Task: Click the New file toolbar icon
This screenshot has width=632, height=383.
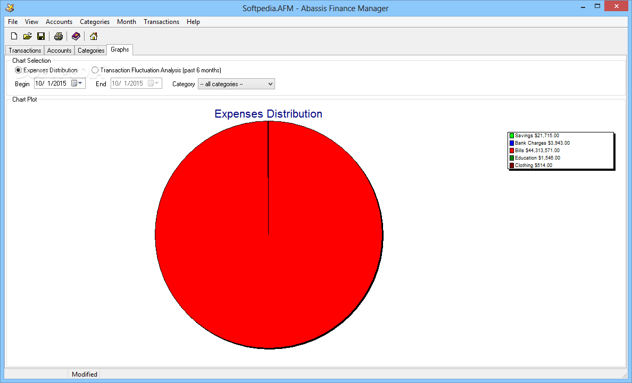Action: pyautogui.click(x=14, y=36)
